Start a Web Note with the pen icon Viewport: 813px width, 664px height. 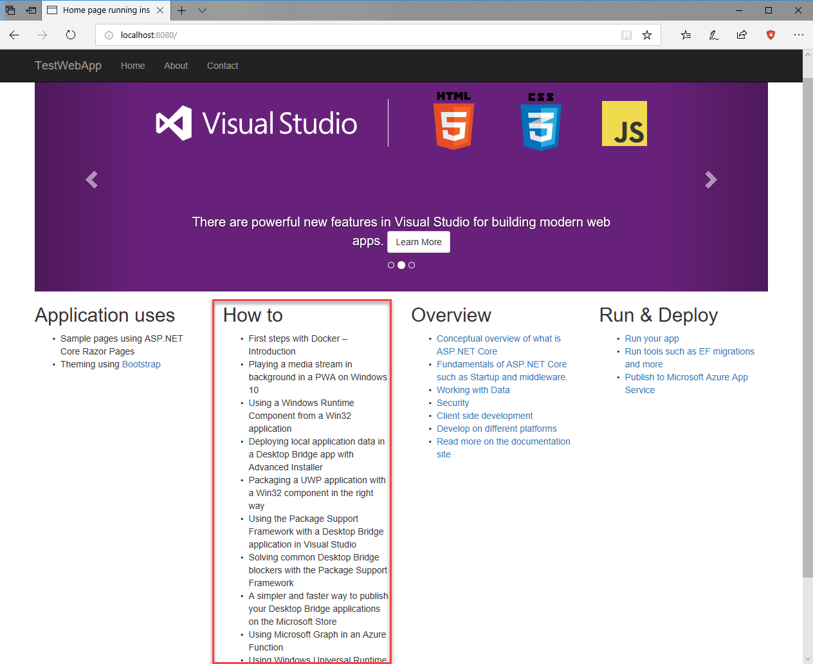click(714, 35)
